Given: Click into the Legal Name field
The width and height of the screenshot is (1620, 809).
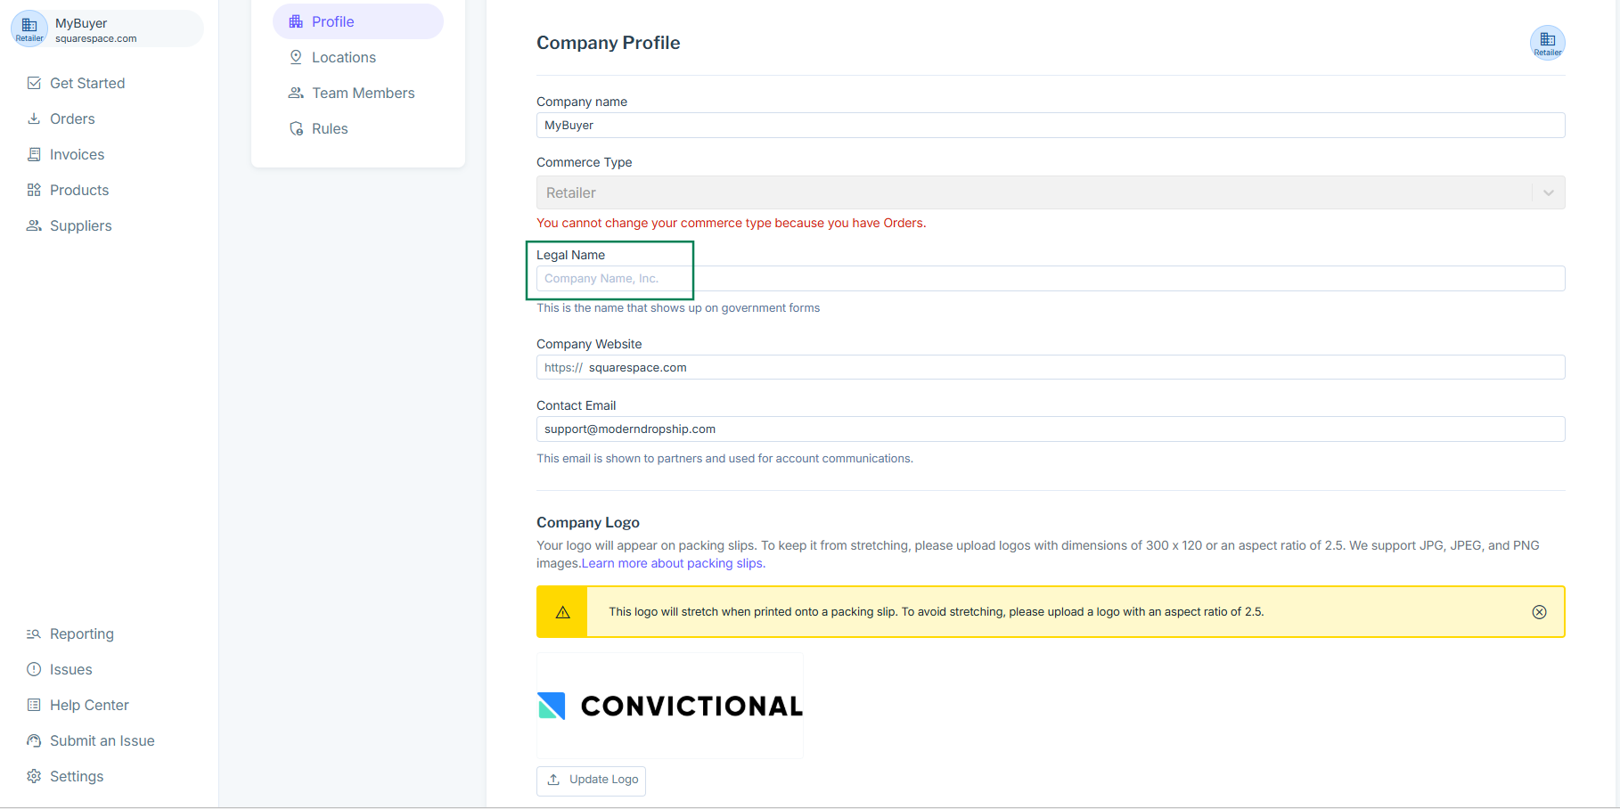Looking at the screenshot, I should tap(1050, 279).
